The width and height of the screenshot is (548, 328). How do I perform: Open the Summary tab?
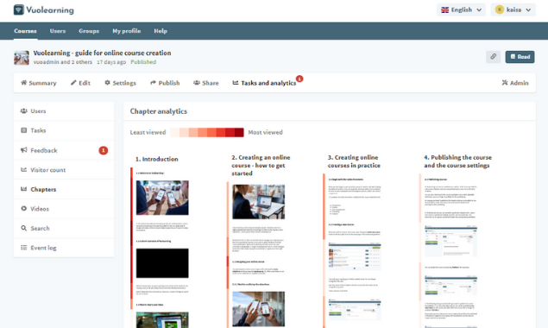[39, 83]
